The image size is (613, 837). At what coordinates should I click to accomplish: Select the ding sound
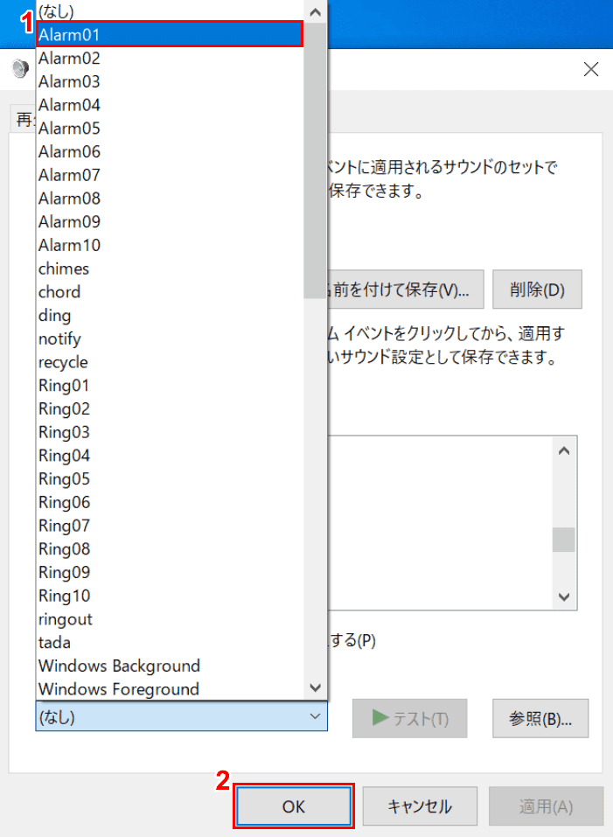point(171,316)
